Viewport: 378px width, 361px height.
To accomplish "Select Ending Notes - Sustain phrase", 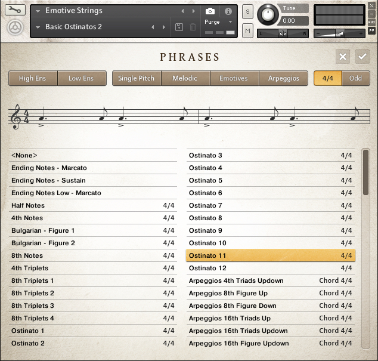I will coord(93,180).
